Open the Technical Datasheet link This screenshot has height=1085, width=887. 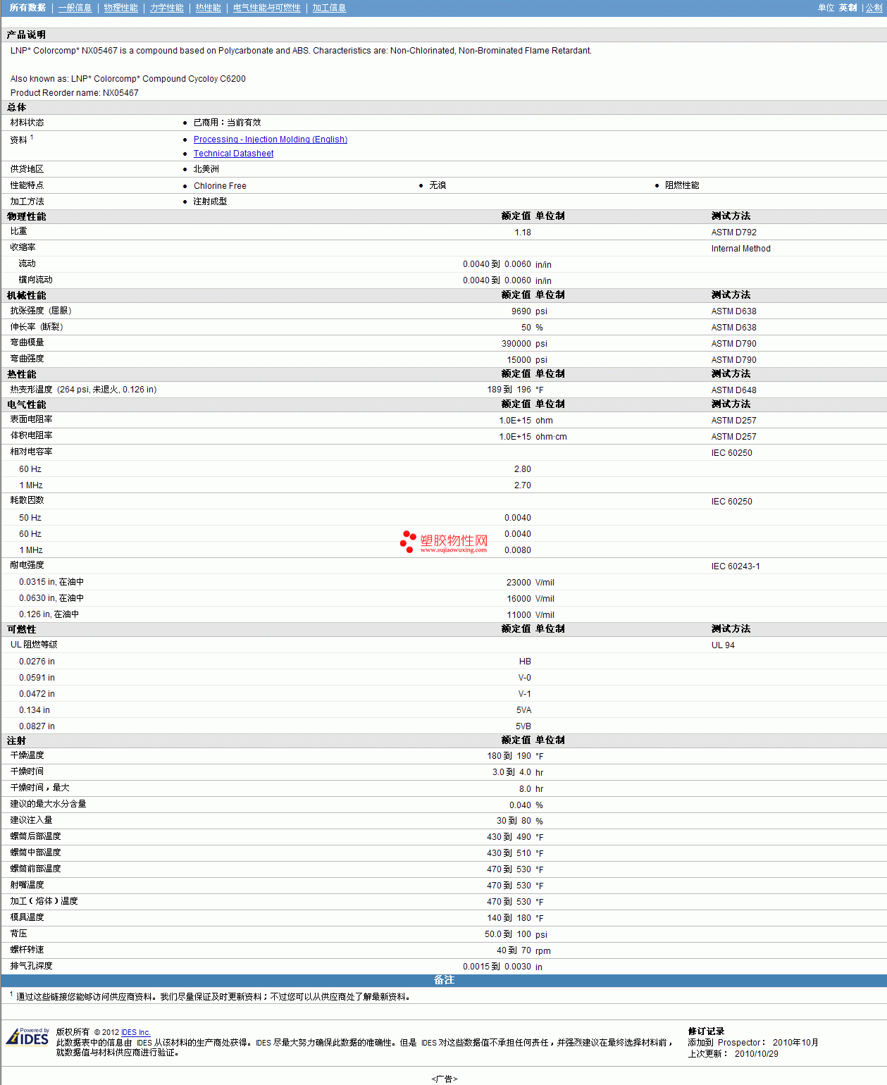point(233,154)
